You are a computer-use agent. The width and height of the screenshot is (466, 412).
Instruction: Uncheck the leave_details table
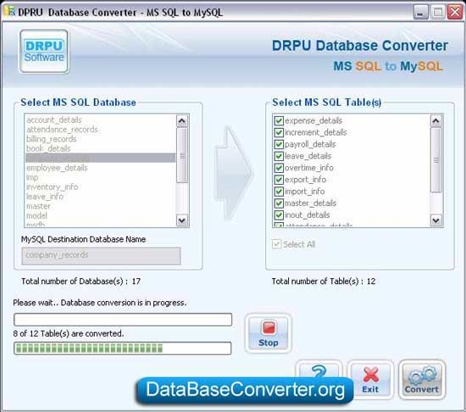(x=279, y=156)
